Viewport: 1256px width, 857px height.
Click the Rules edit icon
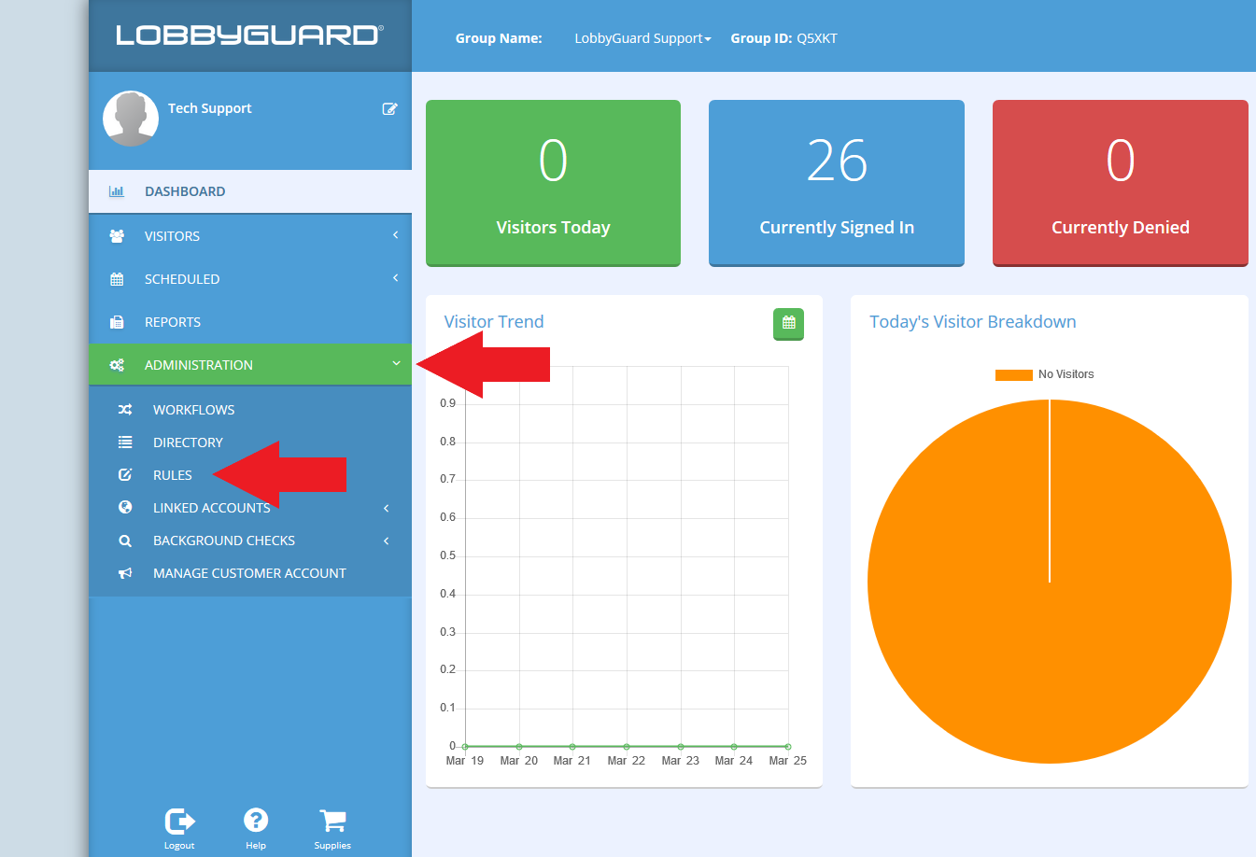(x=125, y=475)
